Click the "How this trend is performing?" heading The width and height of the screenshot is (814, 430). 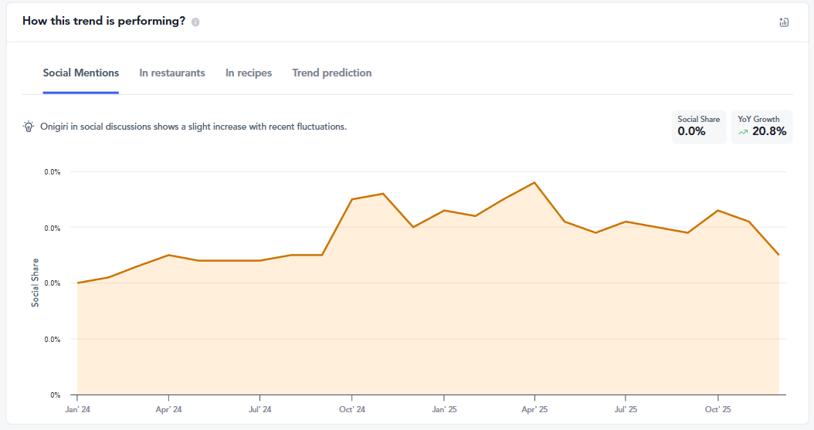click(103, 22)
